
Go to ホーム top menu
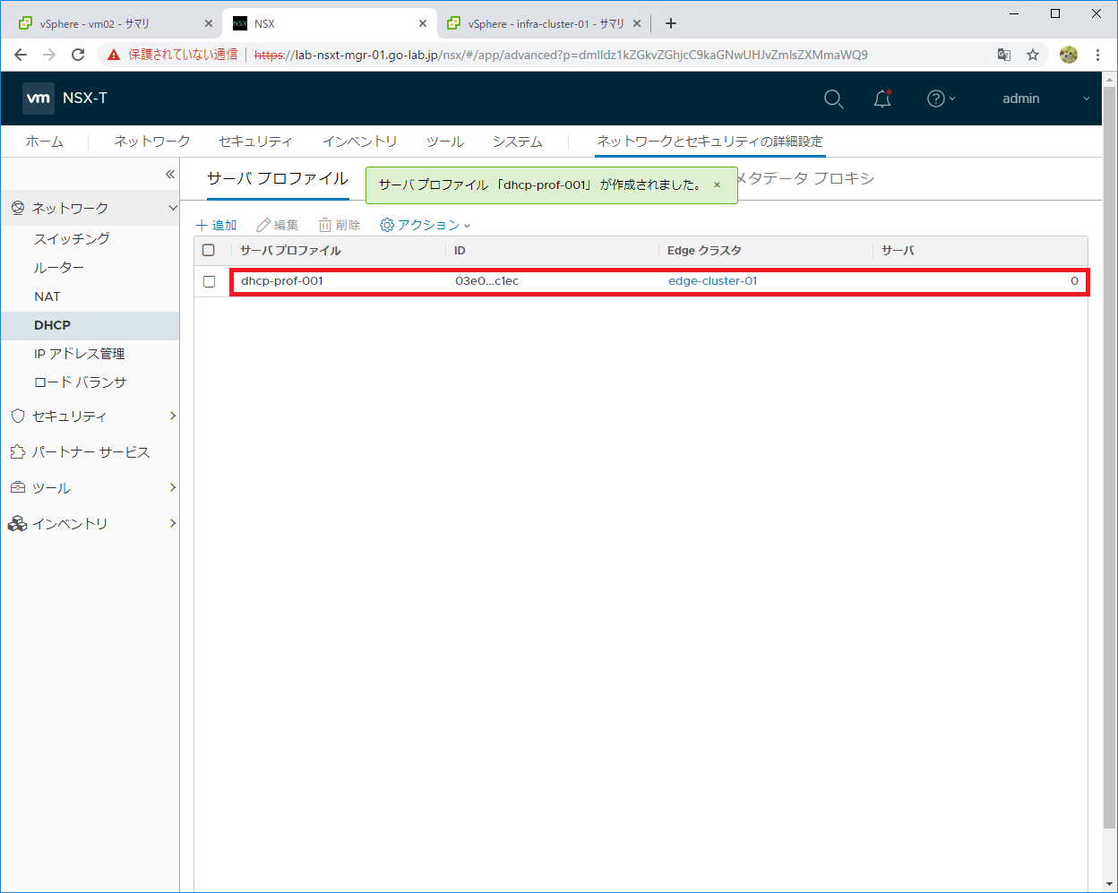pos(45,142)
